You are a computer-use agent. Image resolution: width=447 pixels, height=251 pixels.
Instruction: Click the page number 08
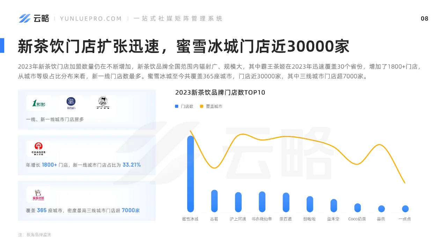[424, 18]
